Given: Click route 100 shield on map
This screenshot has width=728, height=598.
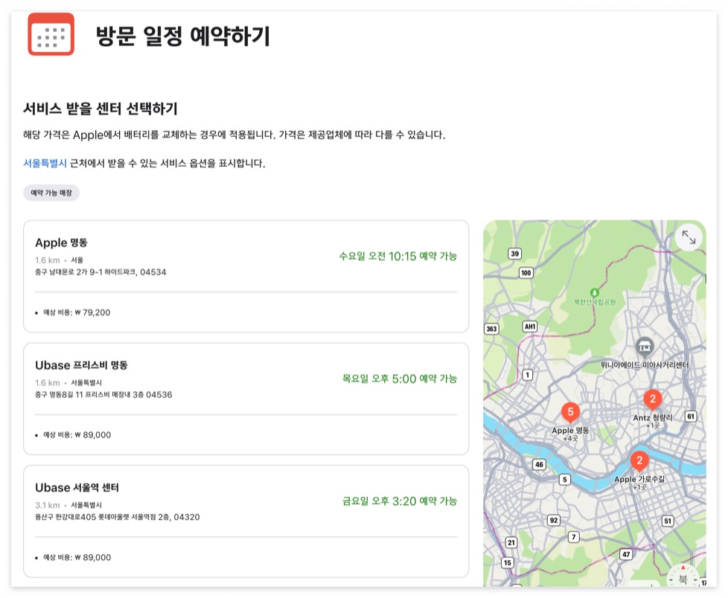Looking at the screenshot, I should (x=526, y=273).
